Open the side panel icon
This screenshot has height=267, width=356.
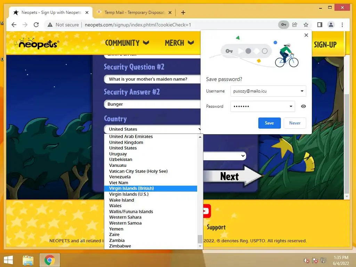(320, 25)
